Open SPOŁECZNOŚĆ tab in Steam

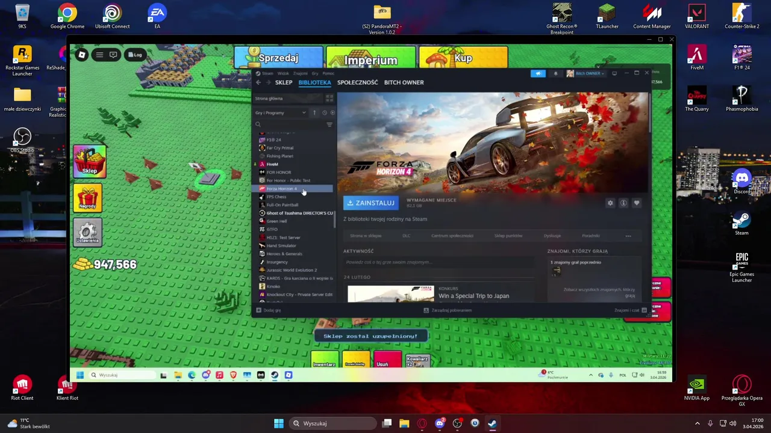point(357,82)
